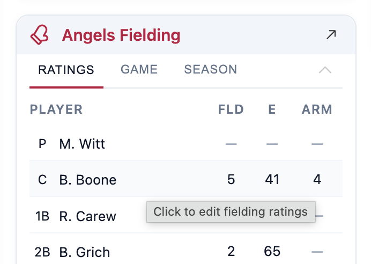Screen dimensions: 371x264
Task: Edit B. Grich's FLD rating of 2
Action: point(231,252)
